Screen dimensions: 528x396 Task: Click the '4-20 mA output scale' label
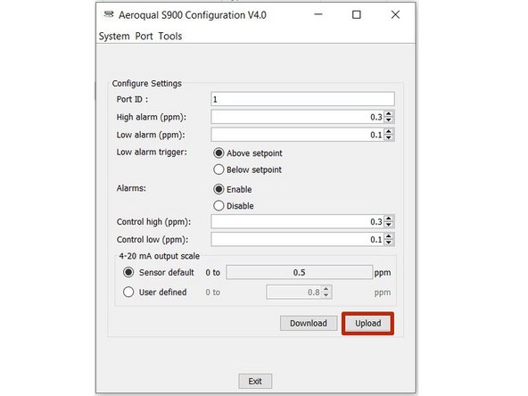[160, 256]
